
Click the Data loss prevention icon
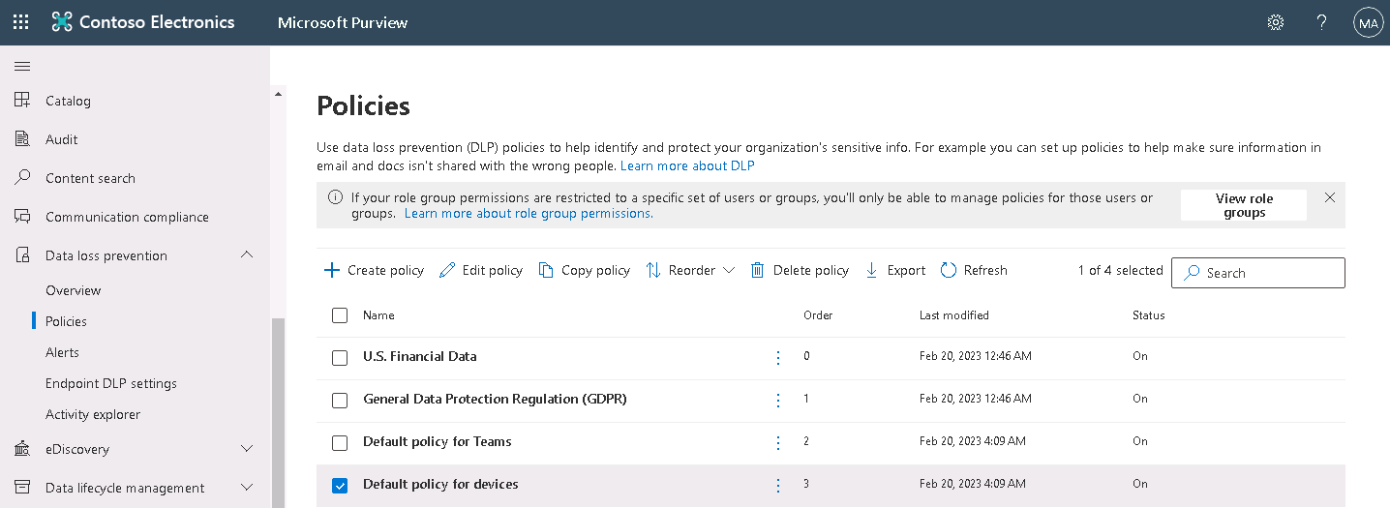[x=22, y=255]
